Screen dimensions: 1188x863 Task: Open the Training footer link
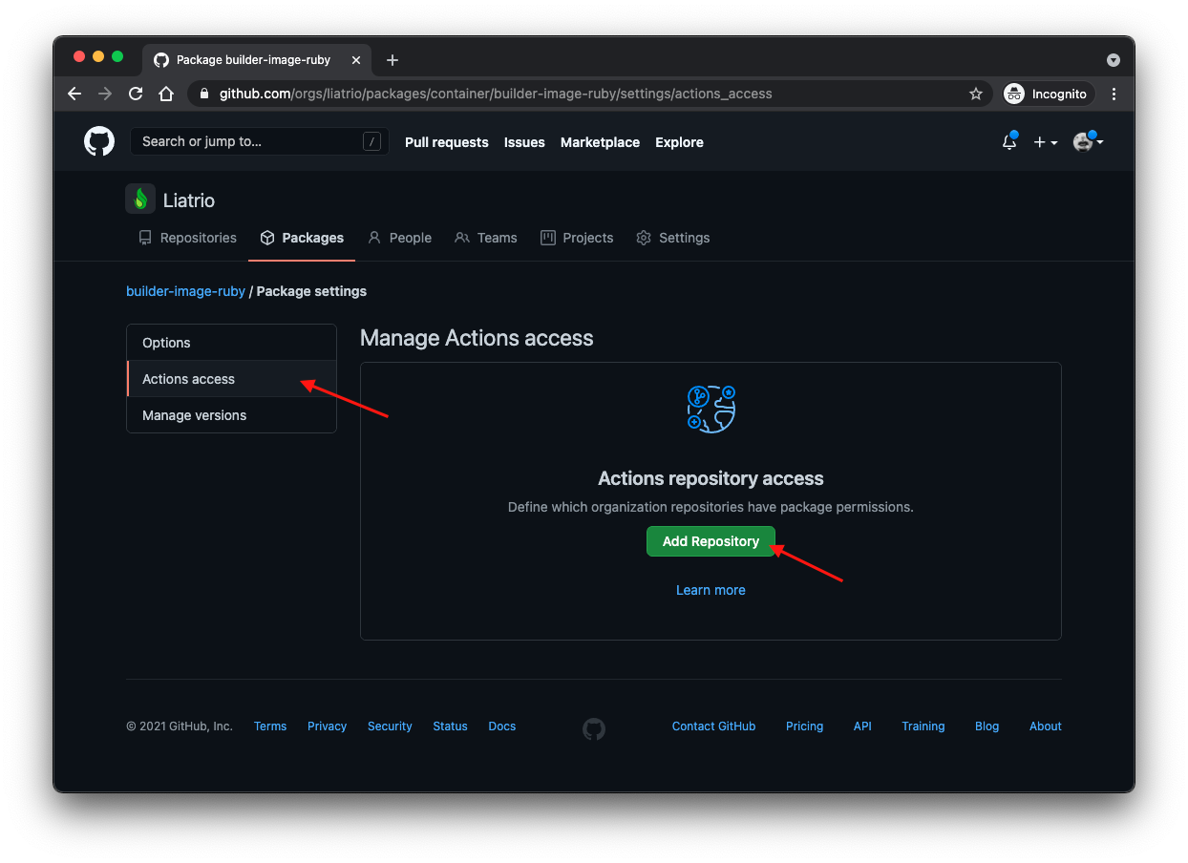923,726
